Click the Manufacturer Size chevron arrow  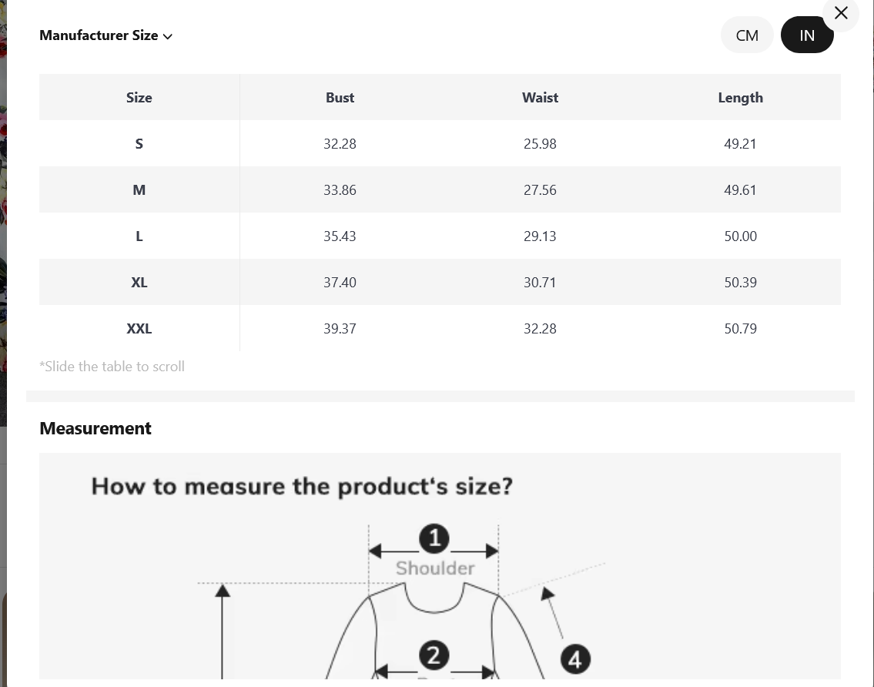[168, 36]
